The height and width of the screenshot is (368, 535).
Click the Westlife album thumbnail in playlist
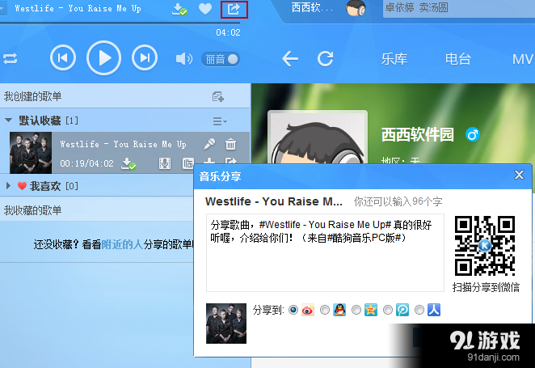(31, 153)
